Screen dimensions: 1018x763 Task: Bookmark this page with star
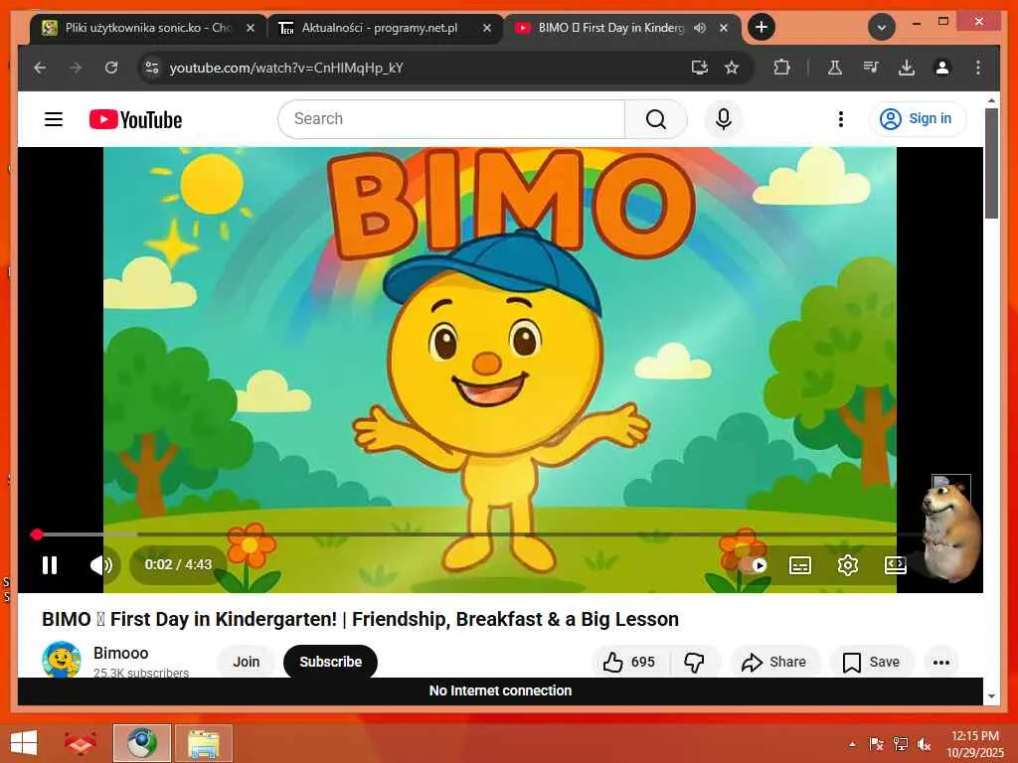tap(732, 68)
